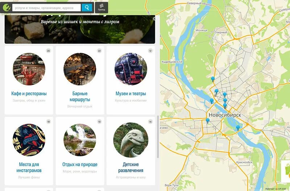This screenshot has height=191, width=290.
Task: Open Музеи и театры category link
Action: (131, 94)
